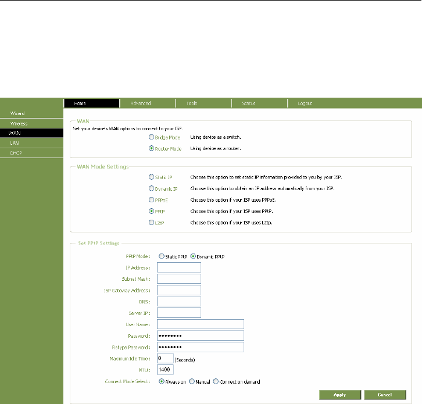Focus the MTU text box
422x404 pixels.
[x=165, y=370]
